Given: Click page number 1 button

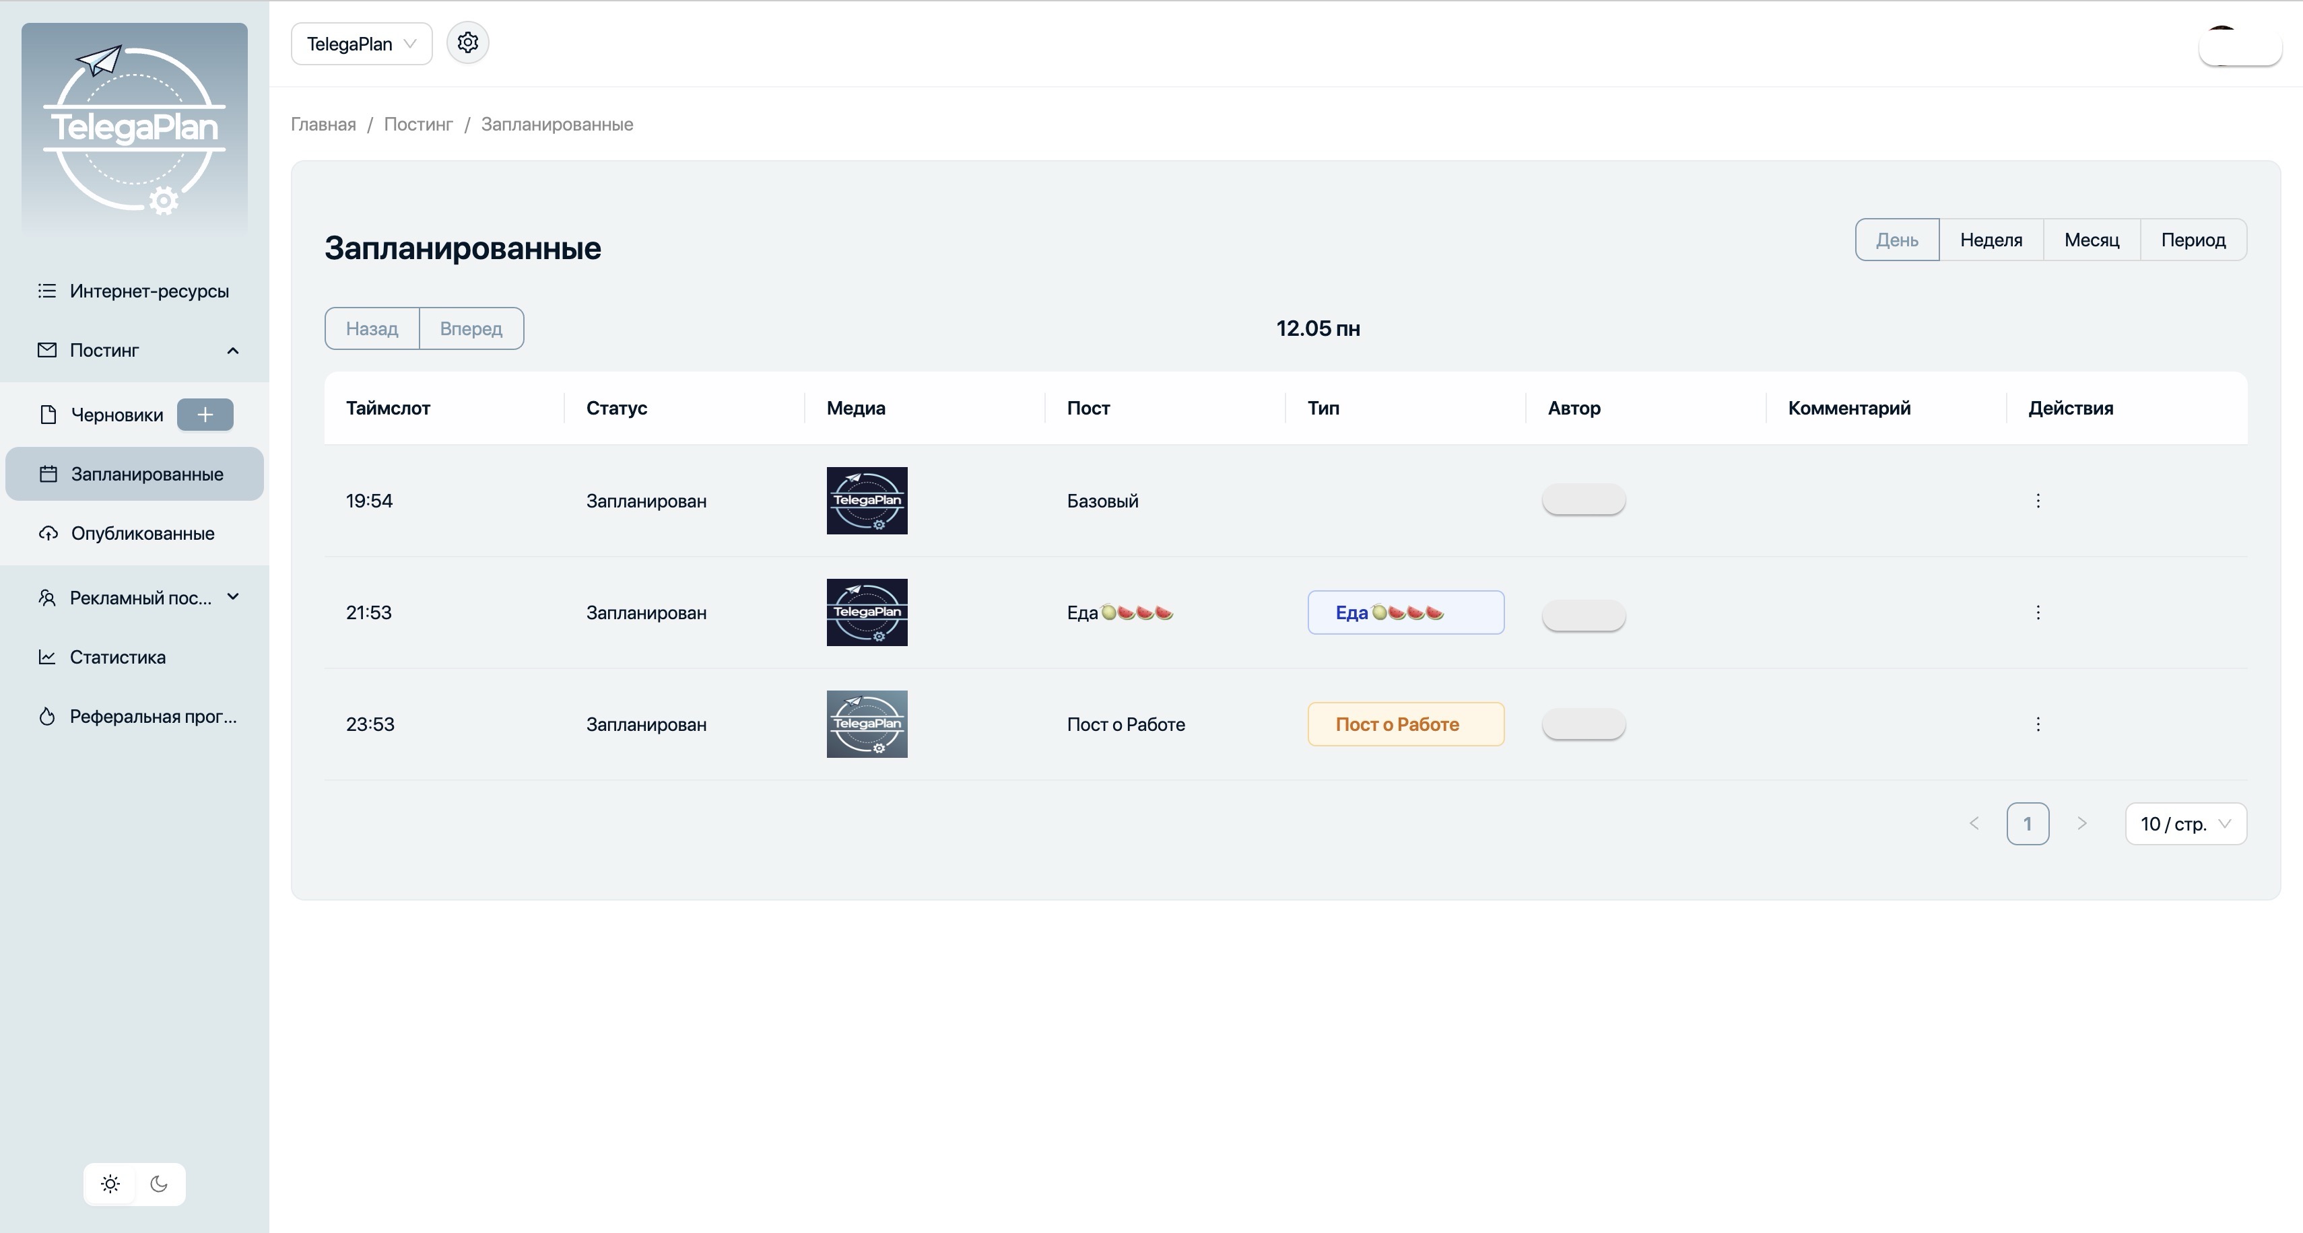Looking at the screenshot, I should [2028, 823].
